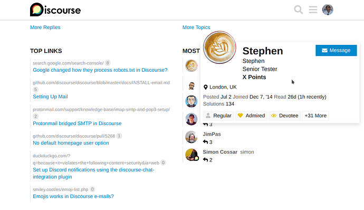Screen dimensions: 364x210
Task: Open the Regular badge
Action: coord(218,116)
